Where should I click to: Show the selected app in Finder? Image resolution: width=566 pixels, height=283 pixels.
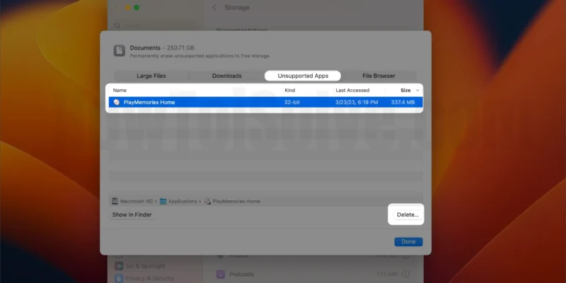tap(132, 214)
